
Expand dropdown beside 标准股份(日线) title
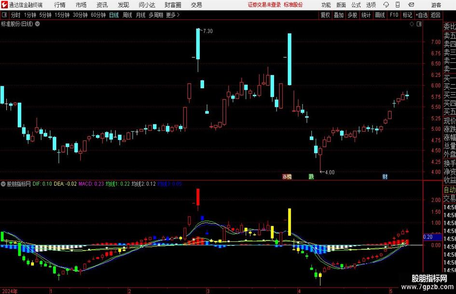pos(38,24)
